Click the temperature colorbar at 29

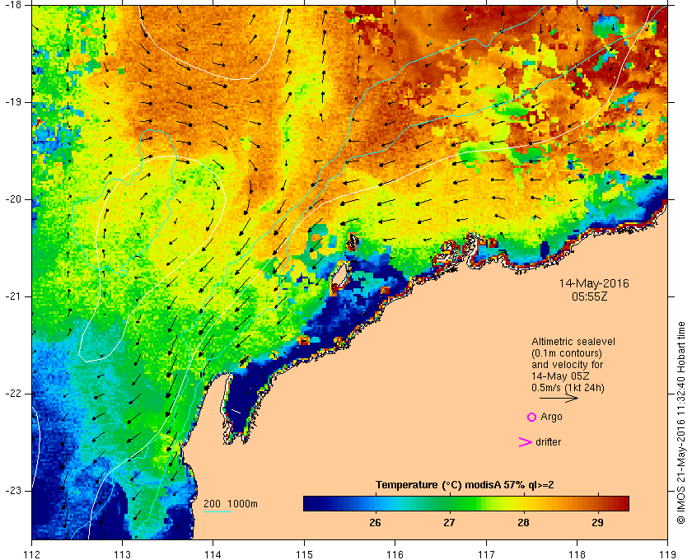pyautogui.click(x=597, y=503)
